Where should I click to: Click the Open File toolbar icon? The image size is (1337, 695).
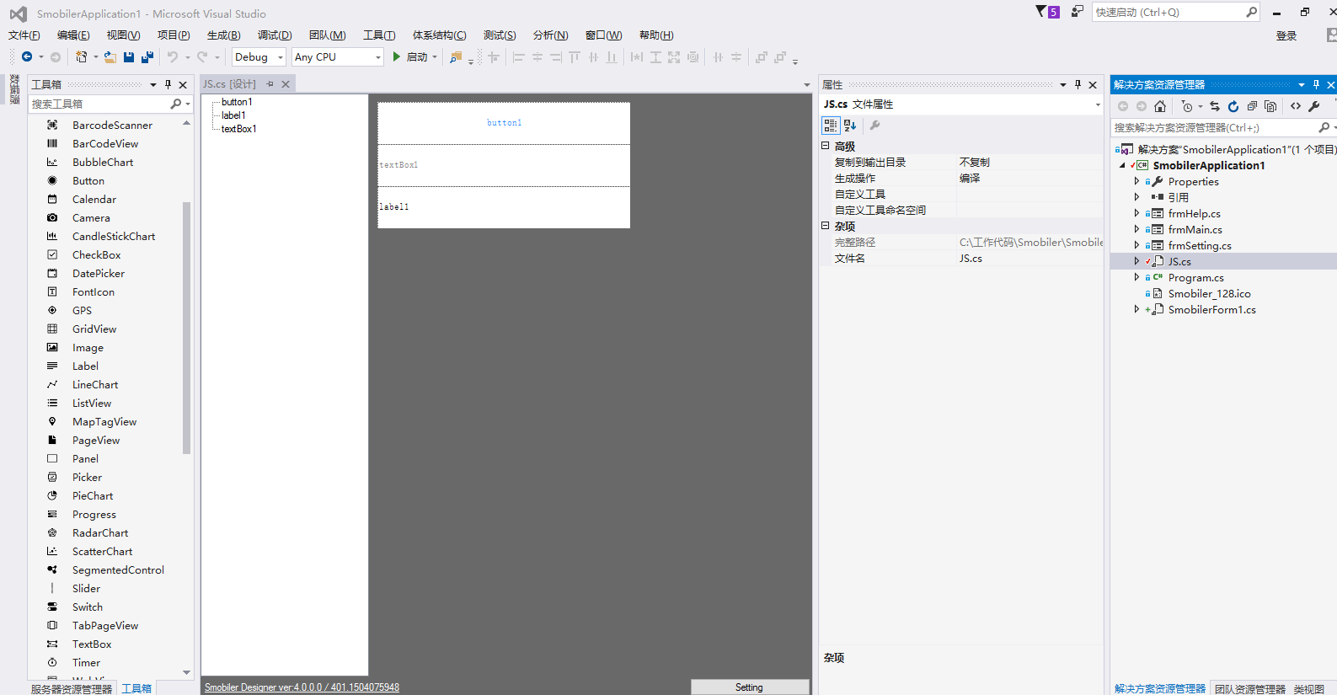[x=110, y=57]
